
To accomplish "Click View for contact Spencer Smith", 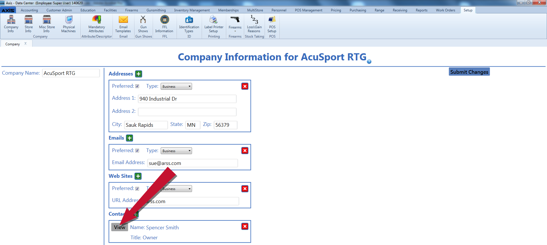I will coord(120,227).
